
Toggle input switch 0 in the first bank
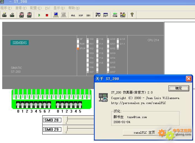(x=18, y=105)
